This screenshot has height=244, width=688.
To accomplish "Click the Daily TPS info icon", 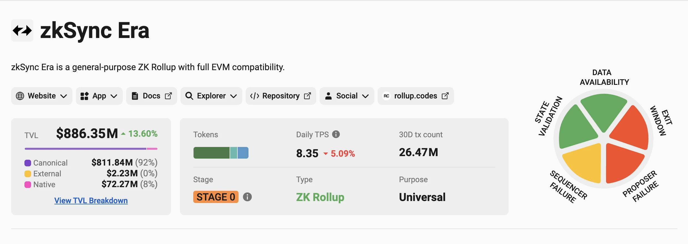I will (x=336, y=134).
